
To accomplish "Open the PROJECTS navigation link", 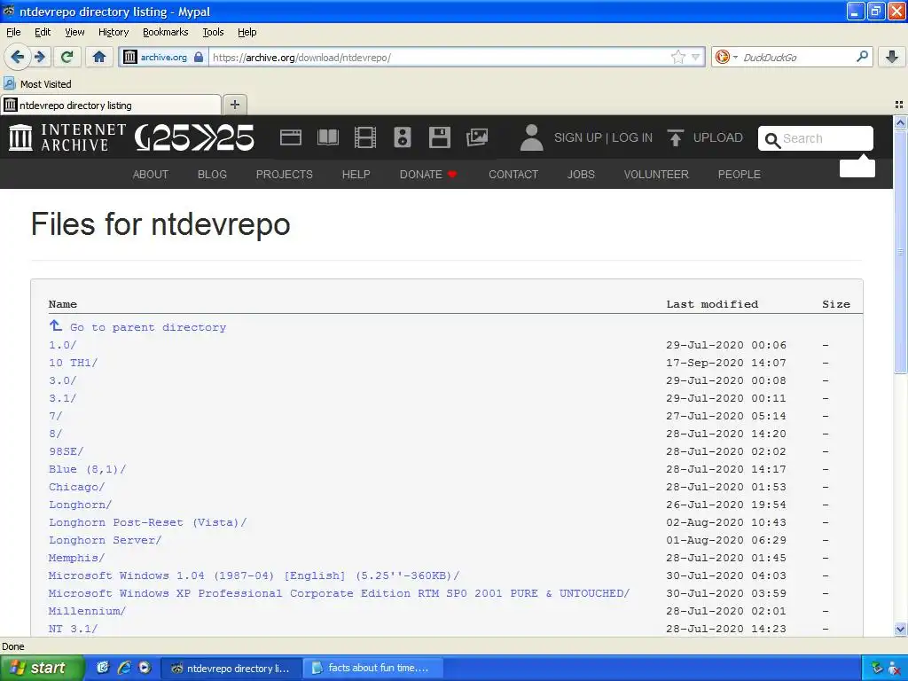I will click(x=285, y=175).
